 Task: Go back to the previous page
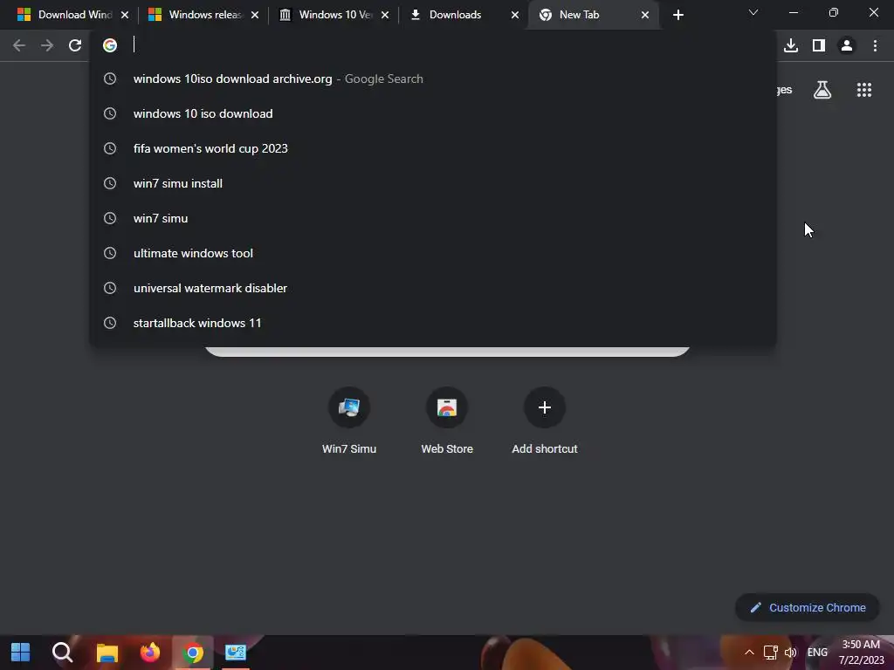[19, 45]
